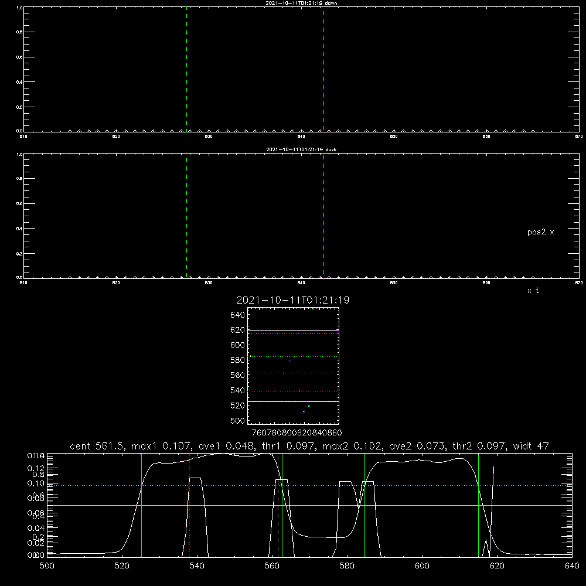Click the '640' x-axis label of bottom plot
This screenshot has width=586, height=586.
pos(572,566)
